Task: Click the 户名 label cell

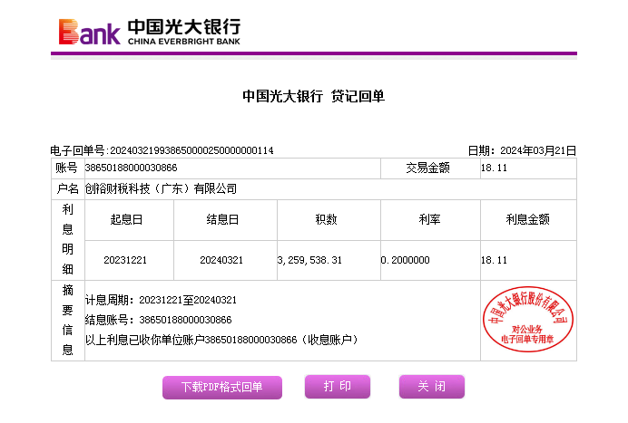Action: click(x=68, y=188)
